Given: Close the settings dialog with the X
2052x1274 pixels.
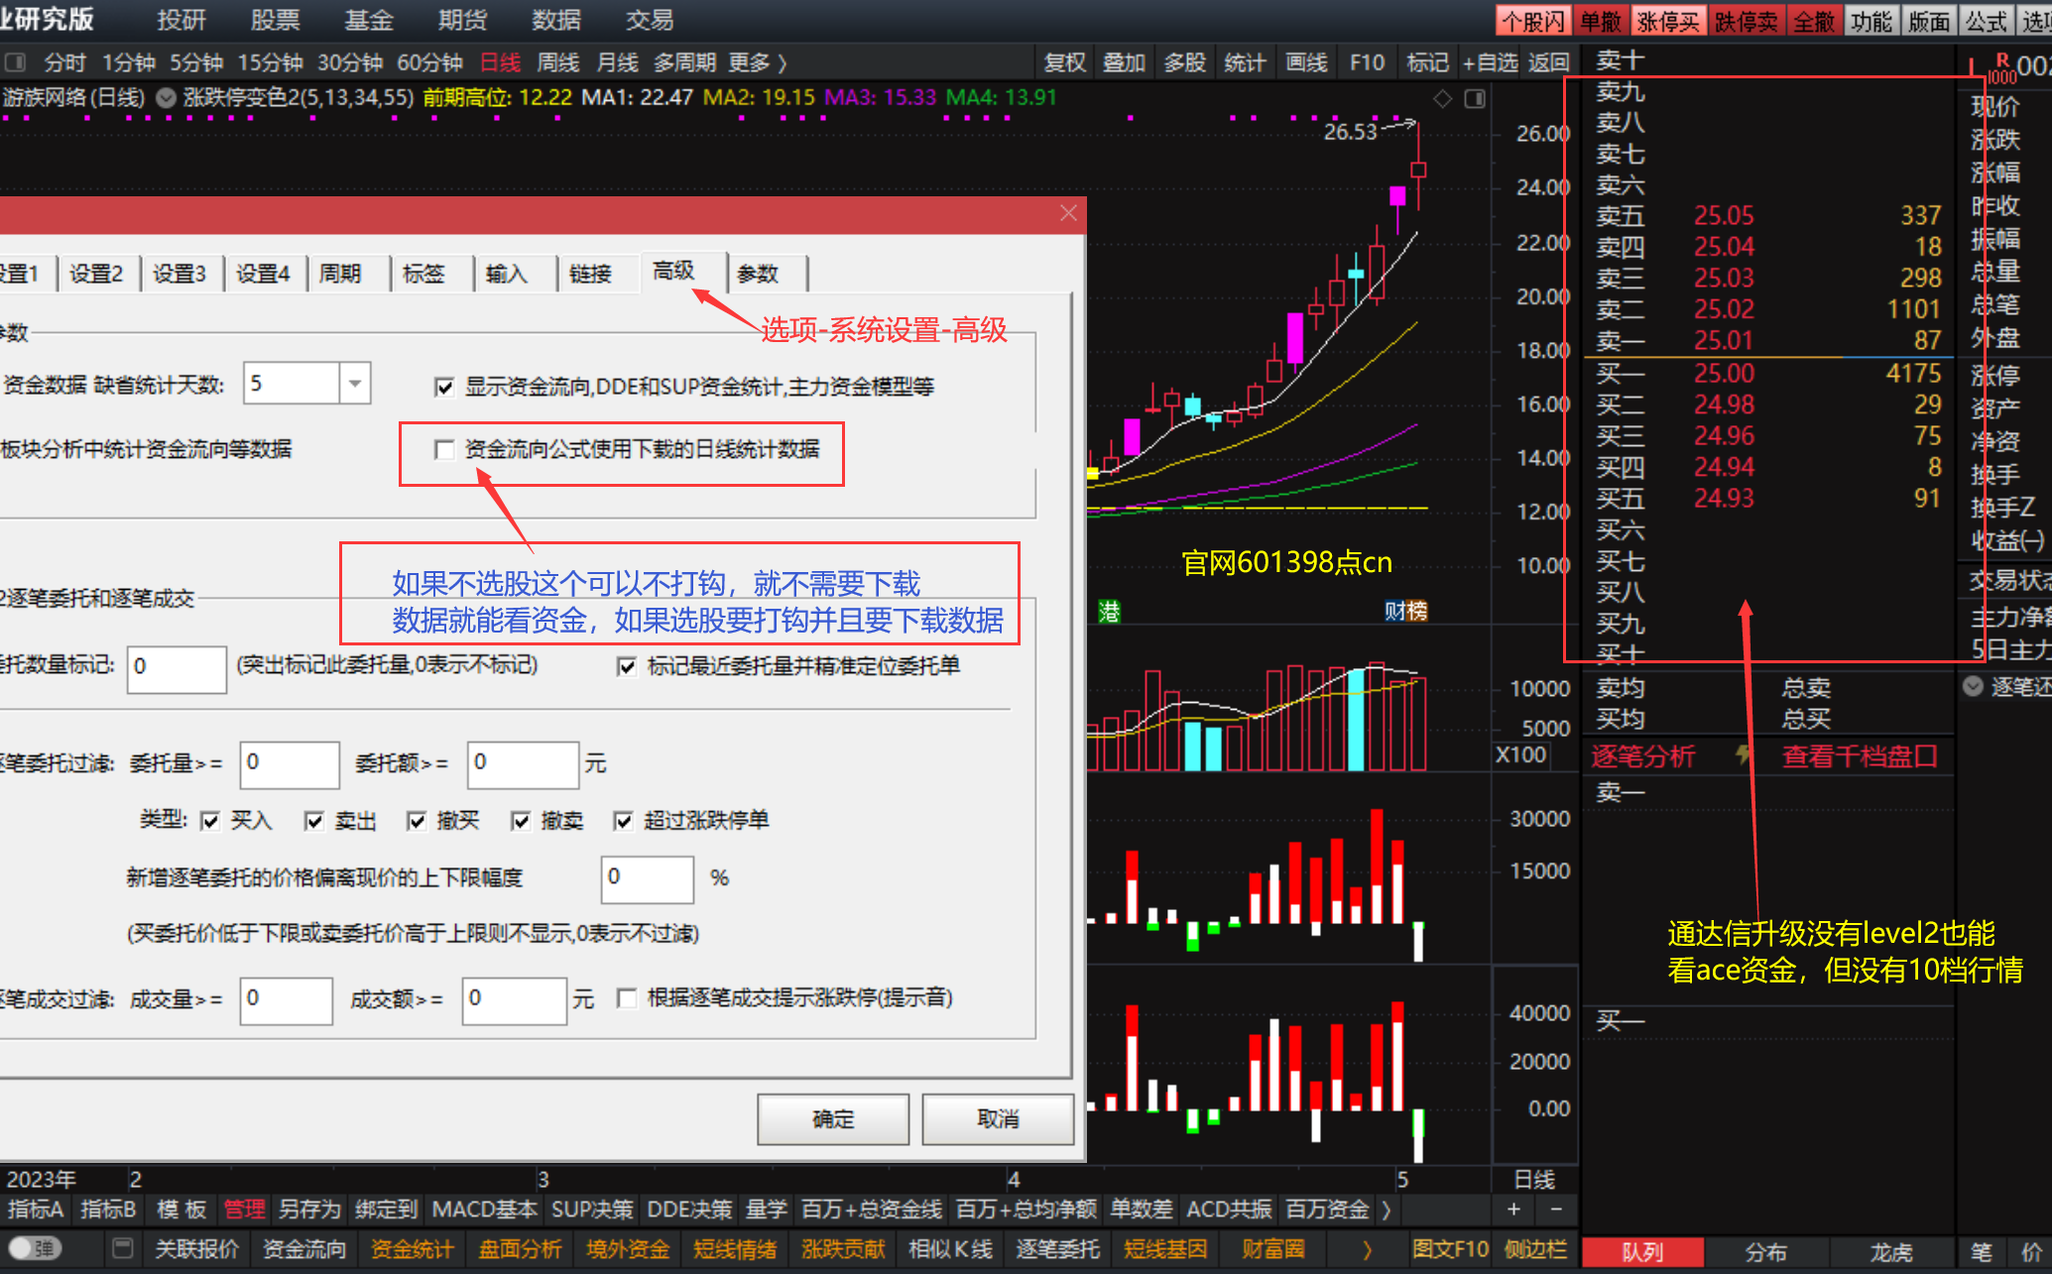Looking at the screenshot, I should click(x=1068, y=213).
